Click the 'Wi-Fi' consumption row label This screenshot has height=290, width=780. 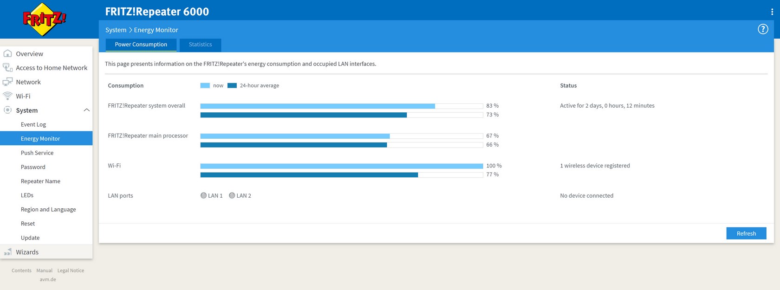click(x=114, y=166)
